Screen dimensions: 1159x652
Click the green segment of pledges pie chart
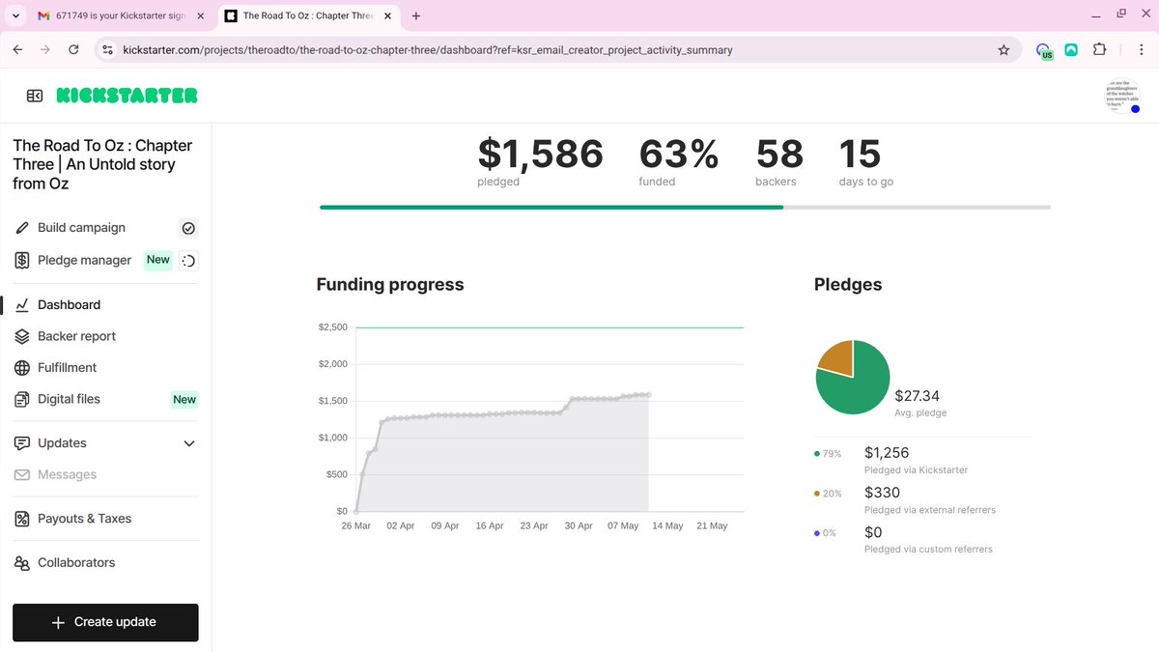tap(860, 386)
